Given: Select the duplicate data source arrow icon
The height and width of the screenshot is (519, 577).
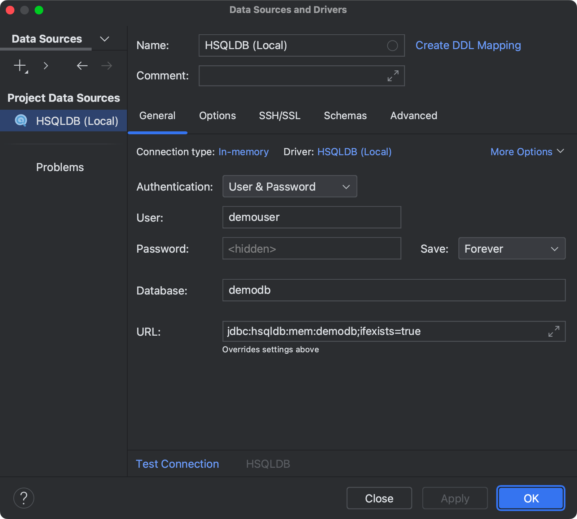Looking at the screenshot, I should [46, 66].
